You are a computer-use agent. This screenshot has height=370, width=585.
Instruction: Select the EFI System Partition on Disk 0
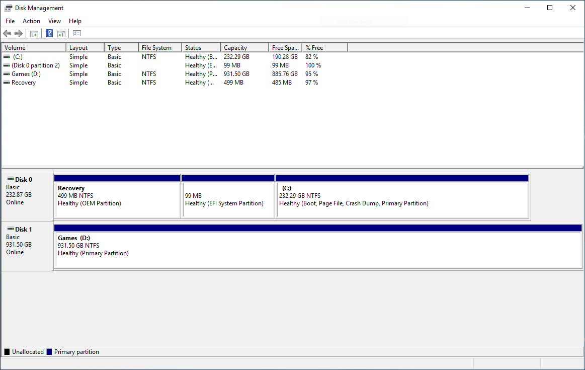[228, 196]
